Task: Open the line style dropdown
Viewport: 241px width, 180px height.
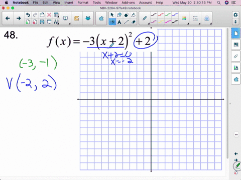Action: click(195, 18)
